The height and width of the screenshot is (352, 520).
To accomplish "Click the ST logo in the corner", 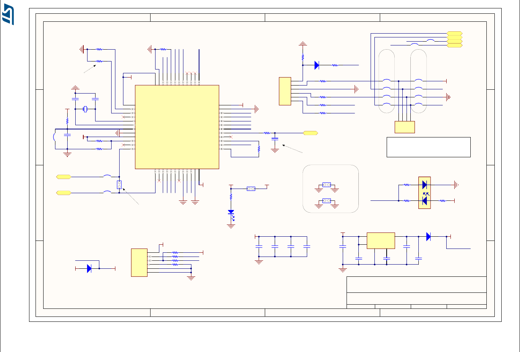I will click(x=8, y=15).
